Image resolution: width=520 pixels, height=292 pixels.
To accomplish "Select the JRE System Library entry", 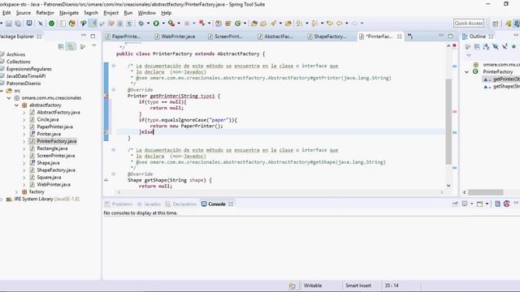I will pyautogui.click(x=43, y=199).
